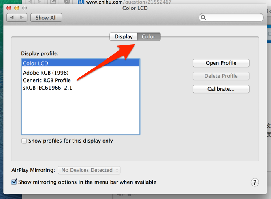Enable Show profiles for this display only
The width and height of the screenshot is (271, 199).
pyautogui.click(x=24, y=141)
